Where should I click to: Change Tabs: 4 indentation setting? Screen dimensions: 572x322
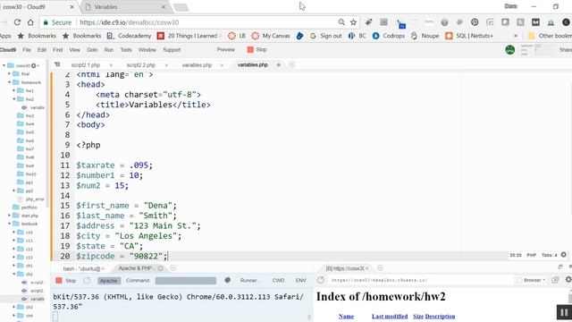pyautogui.click(x=550, y=255)
